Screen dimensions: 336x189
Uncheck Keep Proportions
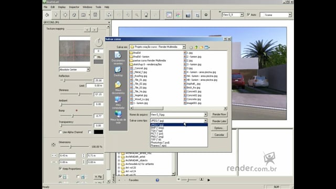(x=60, y=169)
